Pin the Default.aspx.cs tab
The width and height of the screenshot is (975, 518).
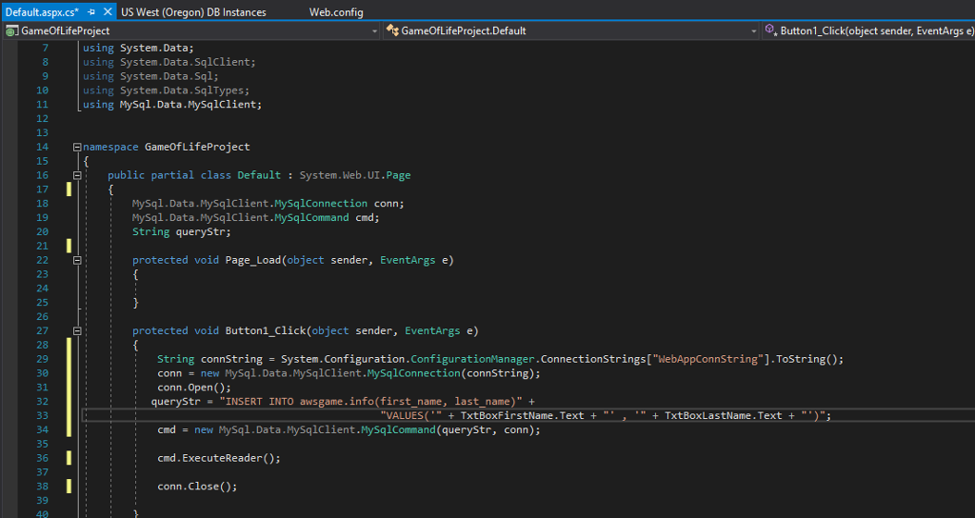click(x=91, y=12)
